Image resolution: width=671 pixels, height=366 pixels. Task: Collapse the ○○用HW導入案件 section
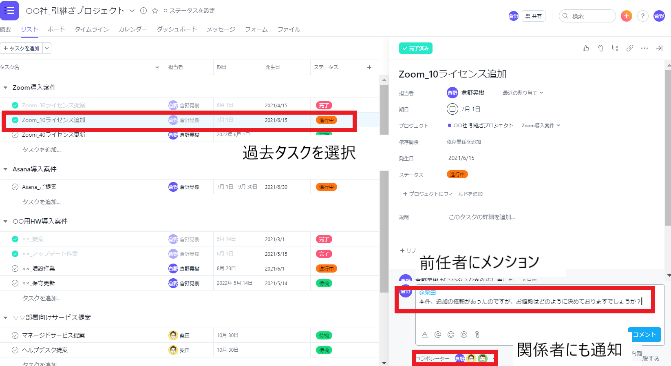coord(5,221)
